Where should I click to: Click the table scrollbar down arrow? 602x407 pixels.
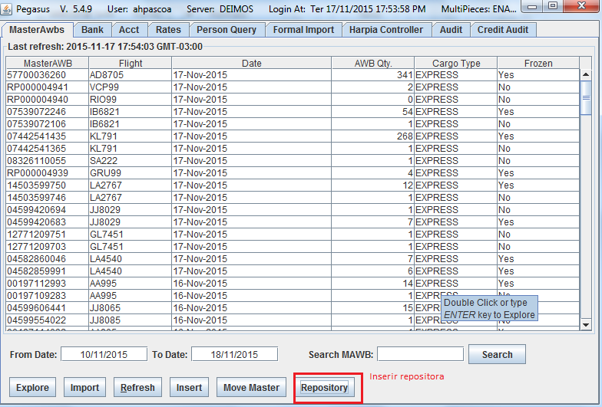click(x=586, y=325)
